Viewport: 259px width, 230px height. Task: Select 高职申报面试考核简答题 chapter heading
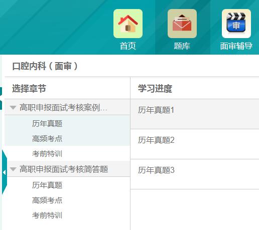click(64, 169)
